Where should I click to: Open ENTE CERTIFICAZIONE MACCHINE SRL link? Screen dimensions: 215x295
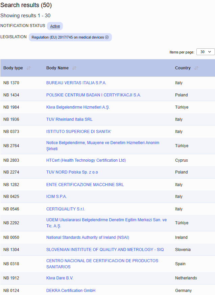(85, 185)
